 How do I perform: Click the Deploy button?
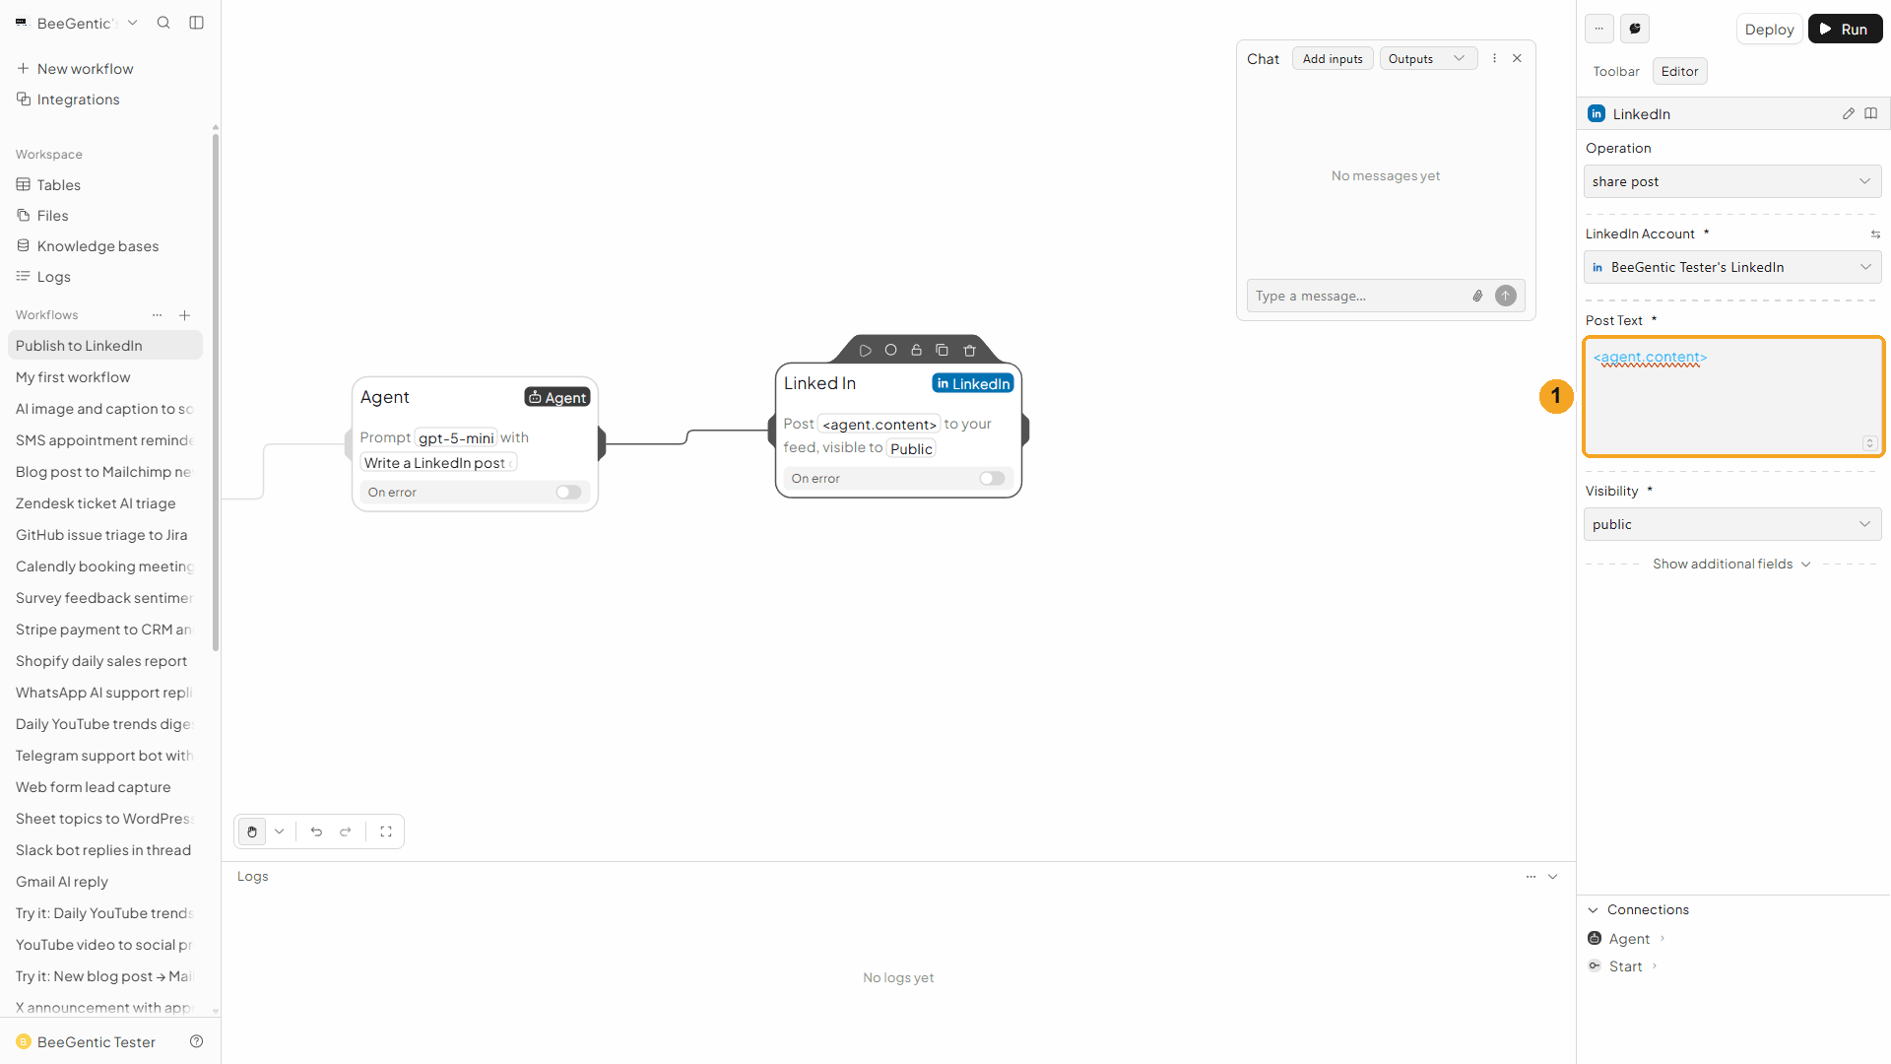pos(1769,29)
